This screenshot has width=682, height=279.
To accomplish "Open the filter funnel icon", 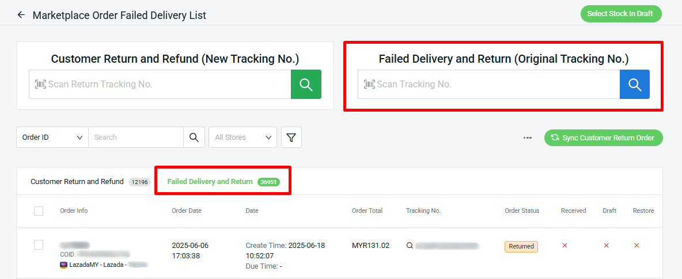I will click(291, 137).
